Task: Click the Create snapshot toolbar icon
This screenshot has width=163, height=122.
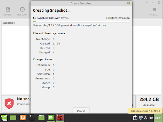Action: click(x=8, y=10)
